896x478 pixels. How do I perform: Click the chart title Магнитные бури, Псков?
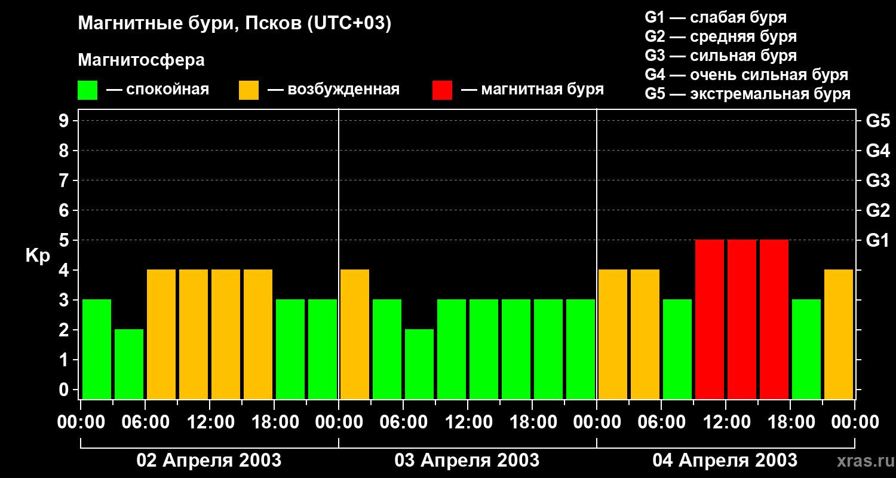click(235, 24)
